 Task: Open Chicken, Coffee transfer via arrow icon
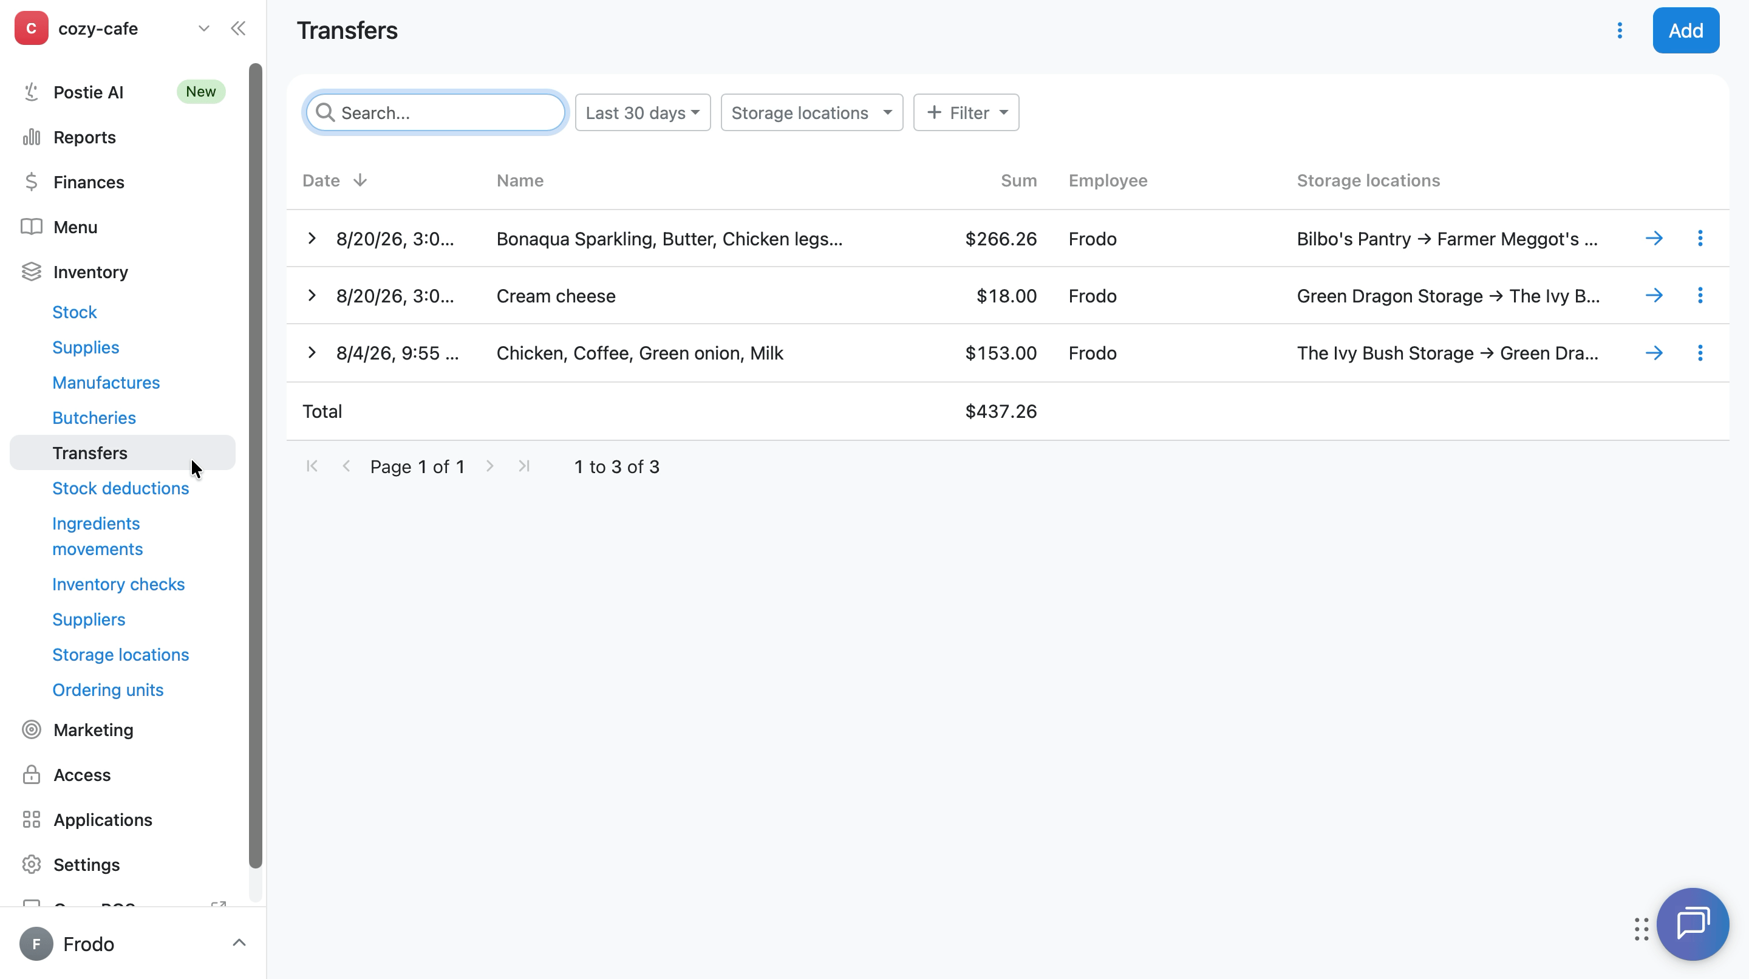pyautogui.click(x=1654, y=353)
